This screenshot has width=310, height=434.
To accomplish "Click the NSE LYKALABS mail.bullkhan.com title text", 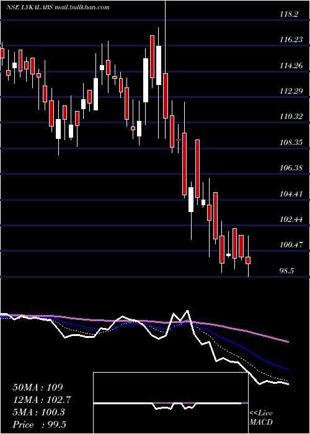I will pyautogui.click(x=58, y=7).
